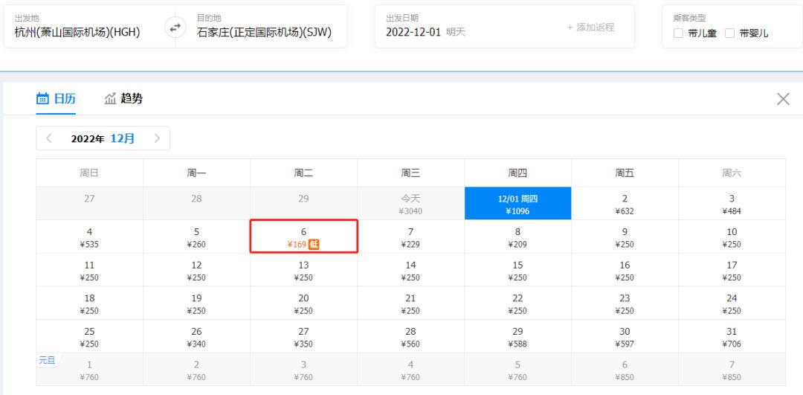Screen dimensions: 803x395
Task: Open the 12月 month selector
Action: tap(123, 138)
